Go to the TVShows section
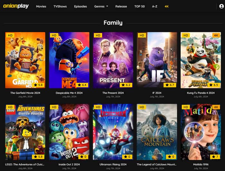225x171 pixels. 60,6
